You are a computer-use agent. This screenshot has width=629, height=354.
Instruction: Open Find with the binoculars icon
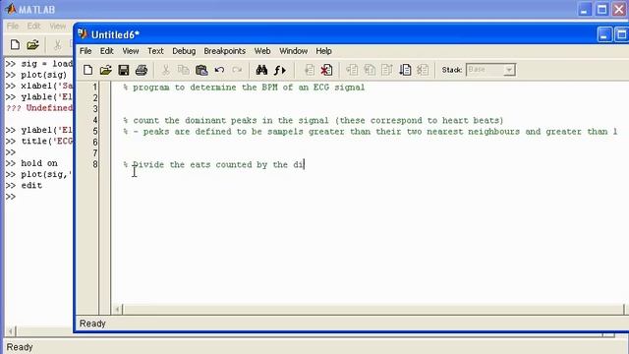click(x=261, y=70)
